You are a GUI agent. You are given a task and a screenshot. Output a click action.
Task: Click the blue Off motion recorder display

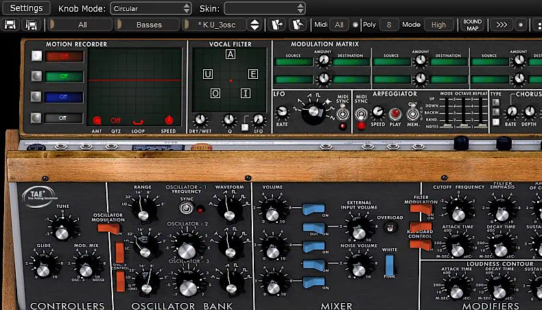click(x=64, y=97)
